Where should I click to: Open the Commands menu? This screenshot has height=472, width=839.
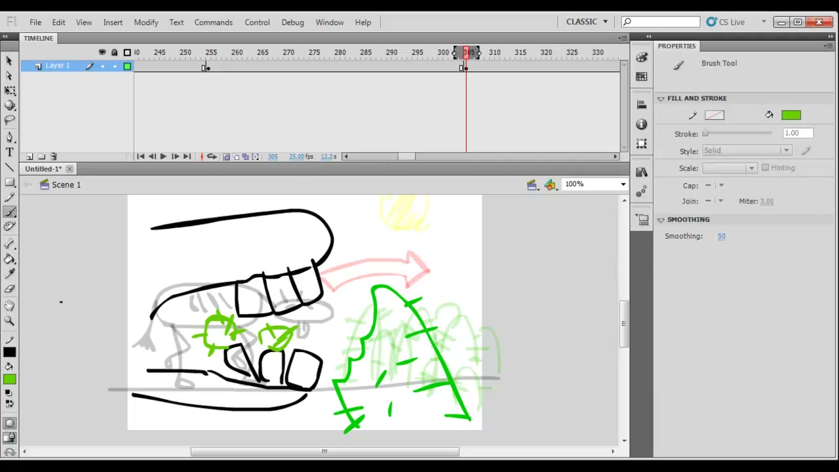(x=213, y=22)
